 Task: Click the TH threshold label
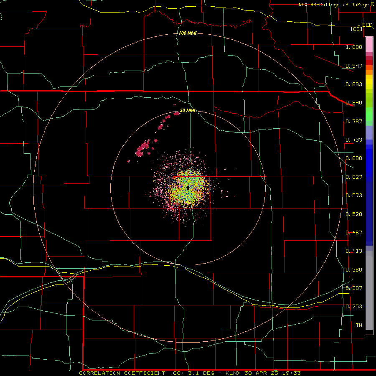(359, 325)
